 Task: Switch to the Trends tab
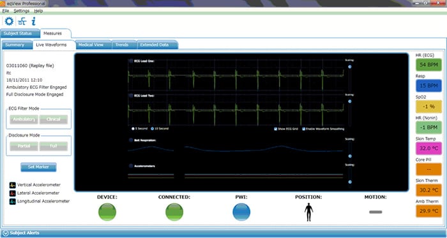122,45
